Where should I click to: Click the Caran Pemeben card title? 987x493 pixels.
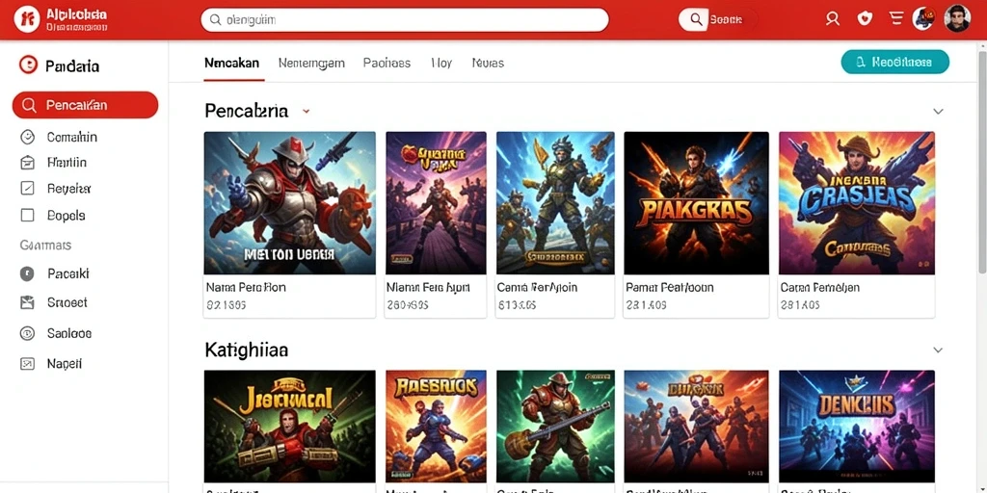coord(820,287)
